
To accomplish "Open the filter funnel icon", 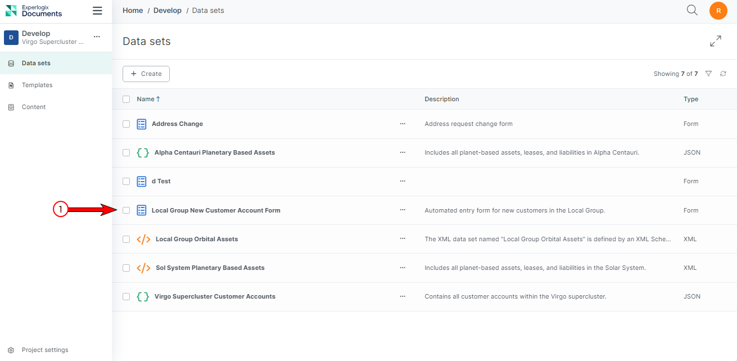I will tap(708, 74).
